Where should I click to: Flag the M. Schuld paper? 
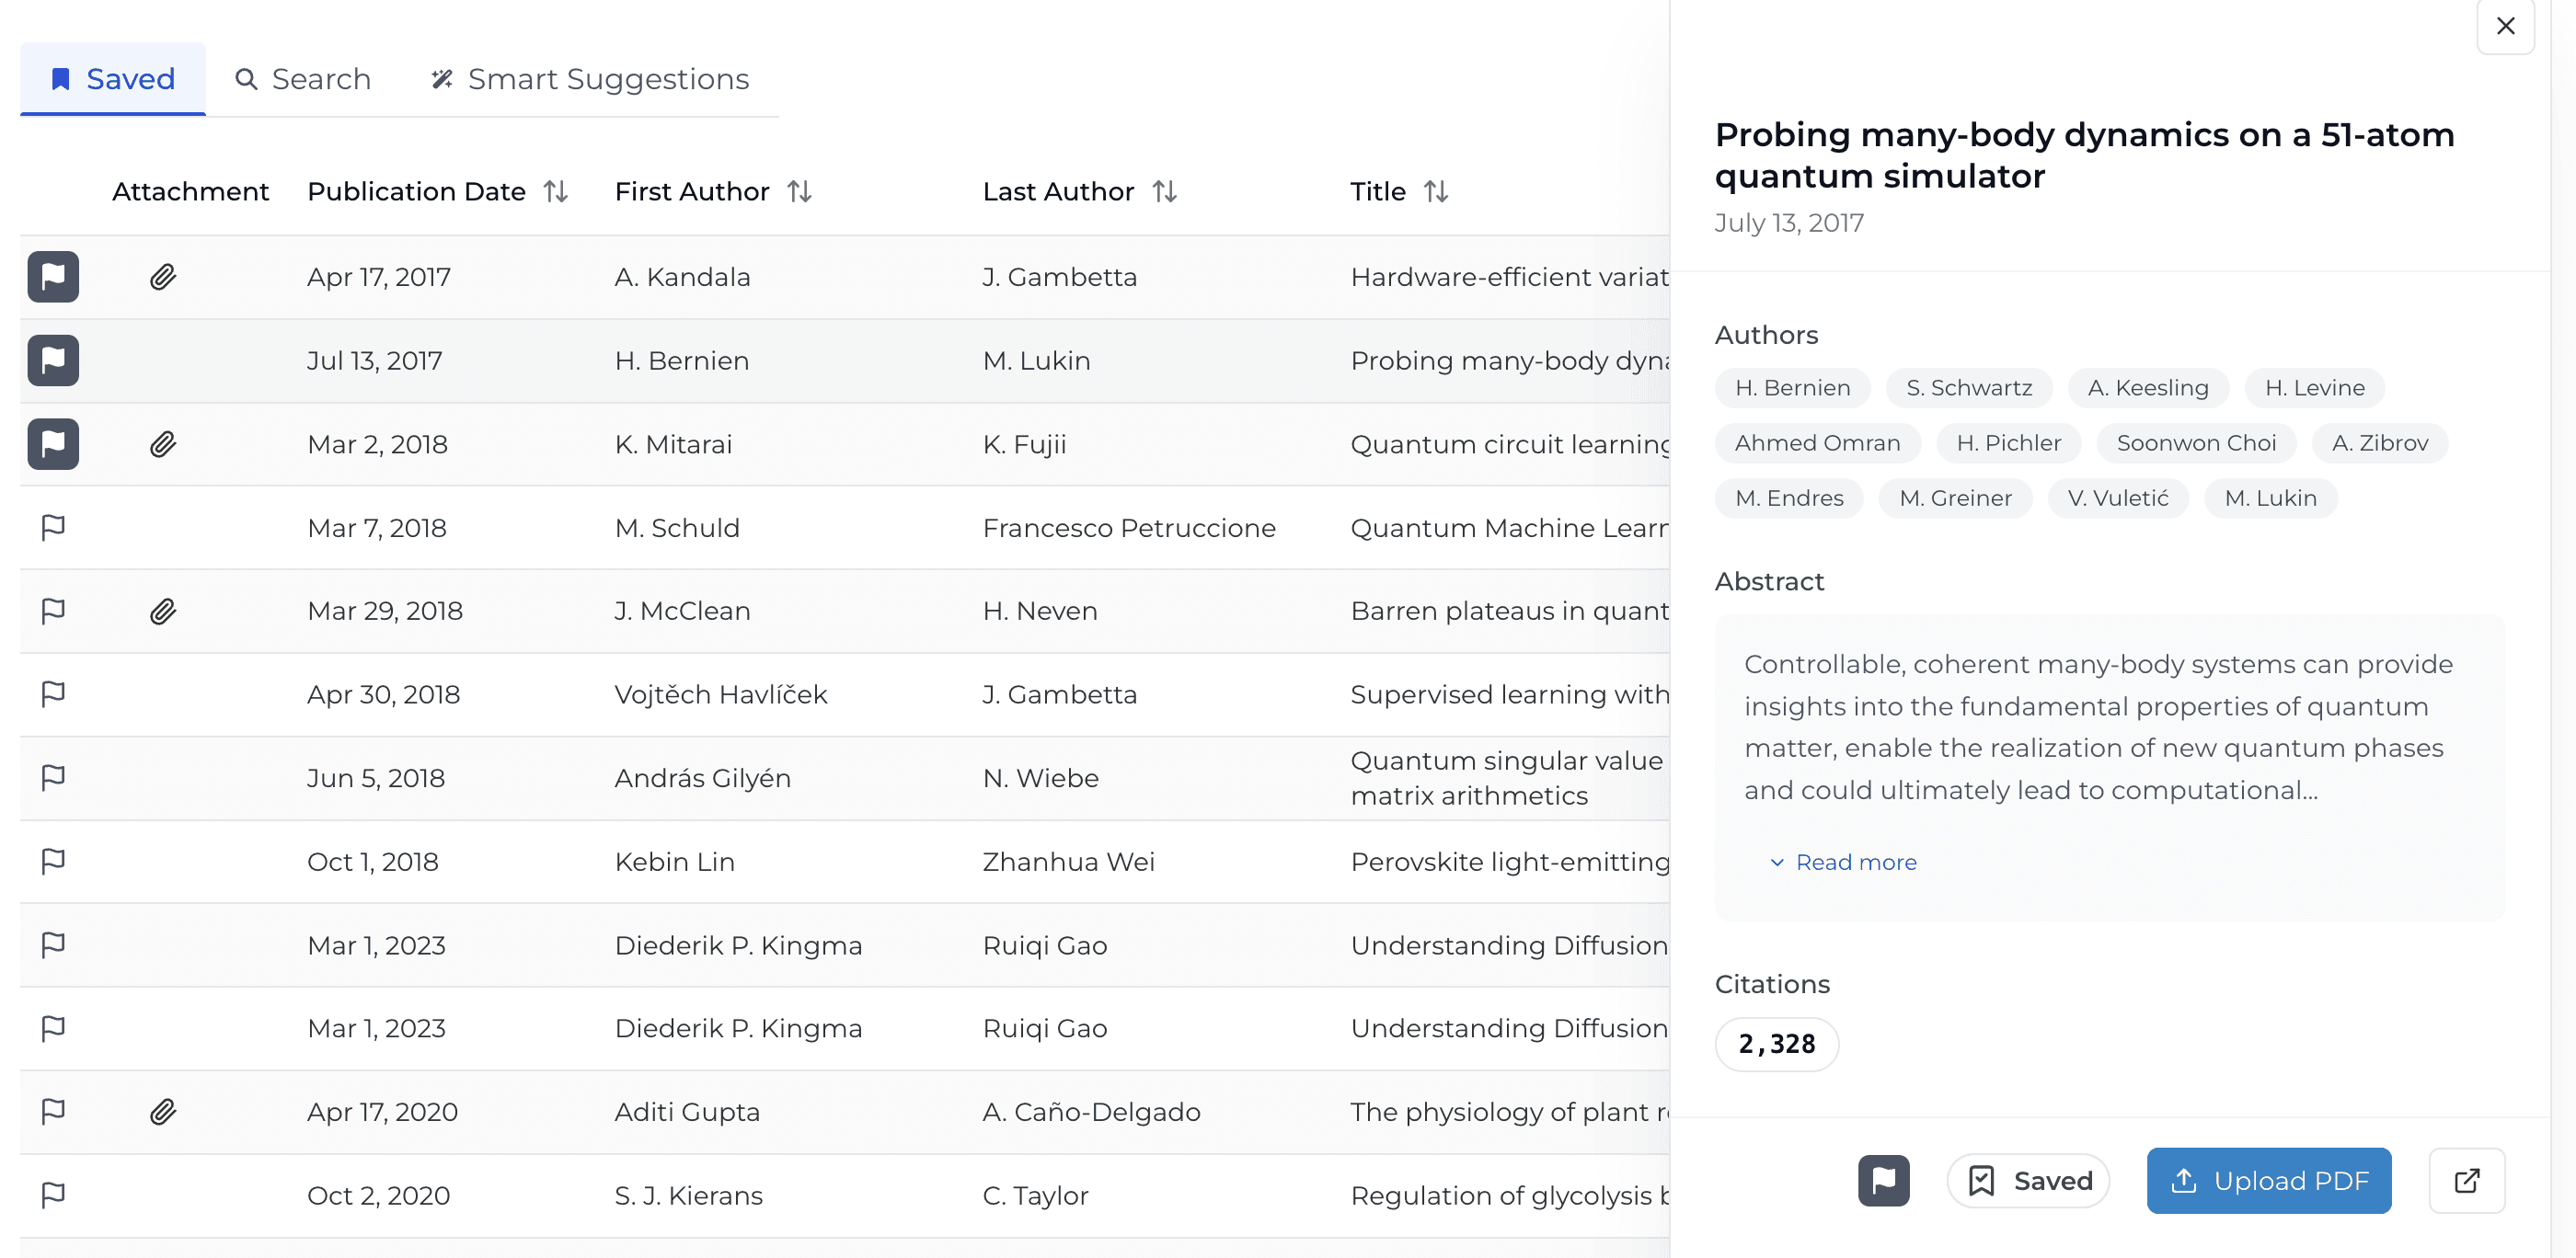pyautogui.click(x=53, y=527)
